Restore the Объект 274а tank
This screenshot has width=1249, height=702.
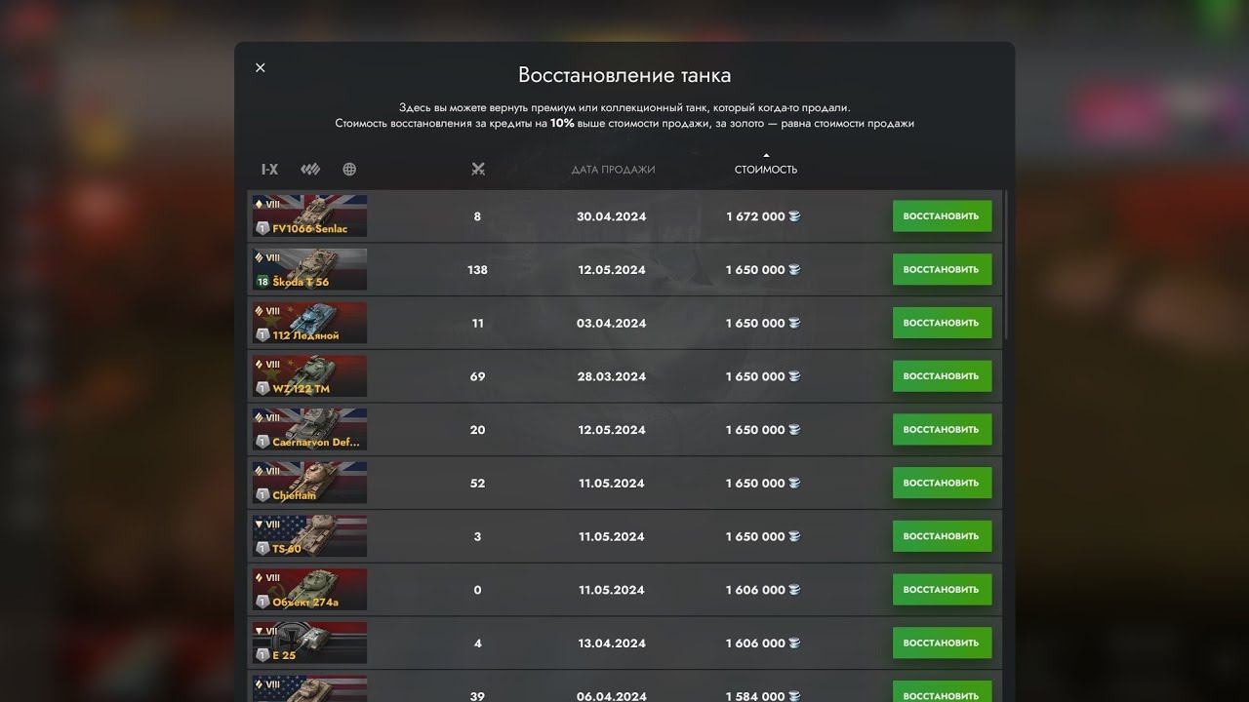click(942, 590)
